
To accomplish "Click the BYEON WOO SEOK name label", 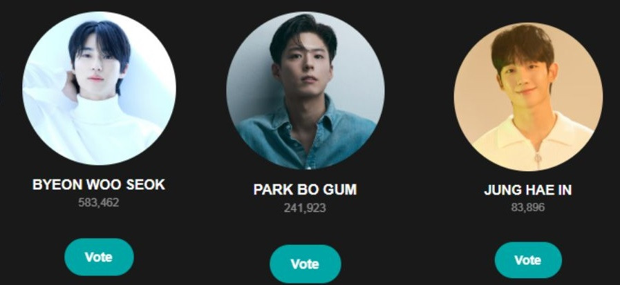I will coord(99,184).
